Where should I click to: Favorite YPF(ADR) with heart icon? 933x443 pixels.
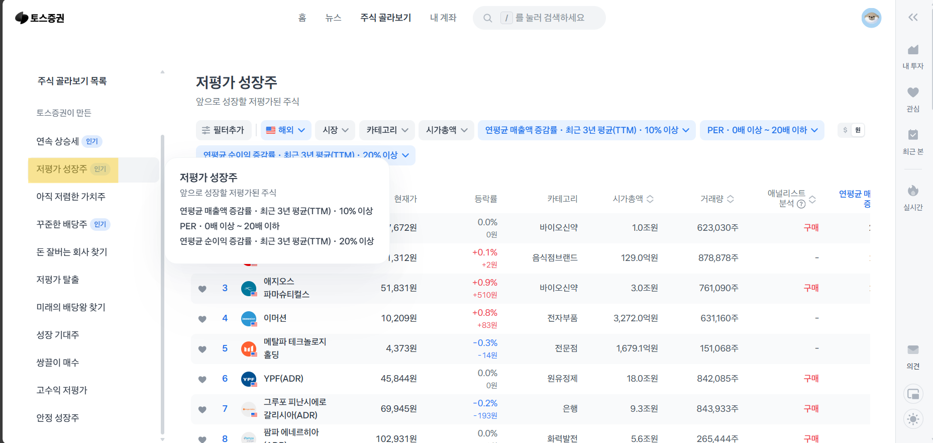click(202, 379)
